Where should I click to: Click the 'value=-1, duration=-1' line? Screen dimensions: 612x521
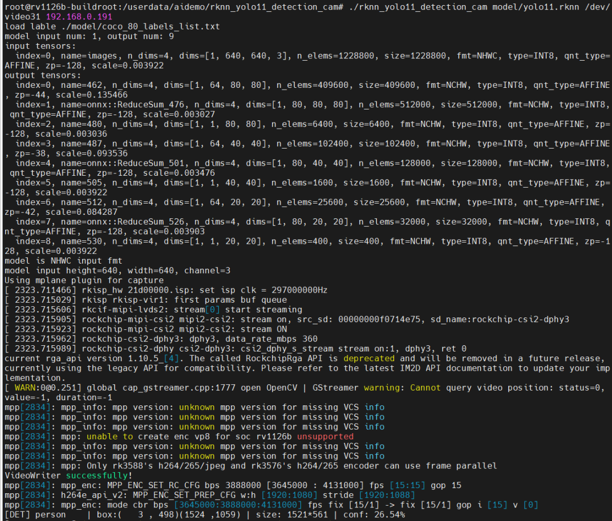(x=58, y=397)
